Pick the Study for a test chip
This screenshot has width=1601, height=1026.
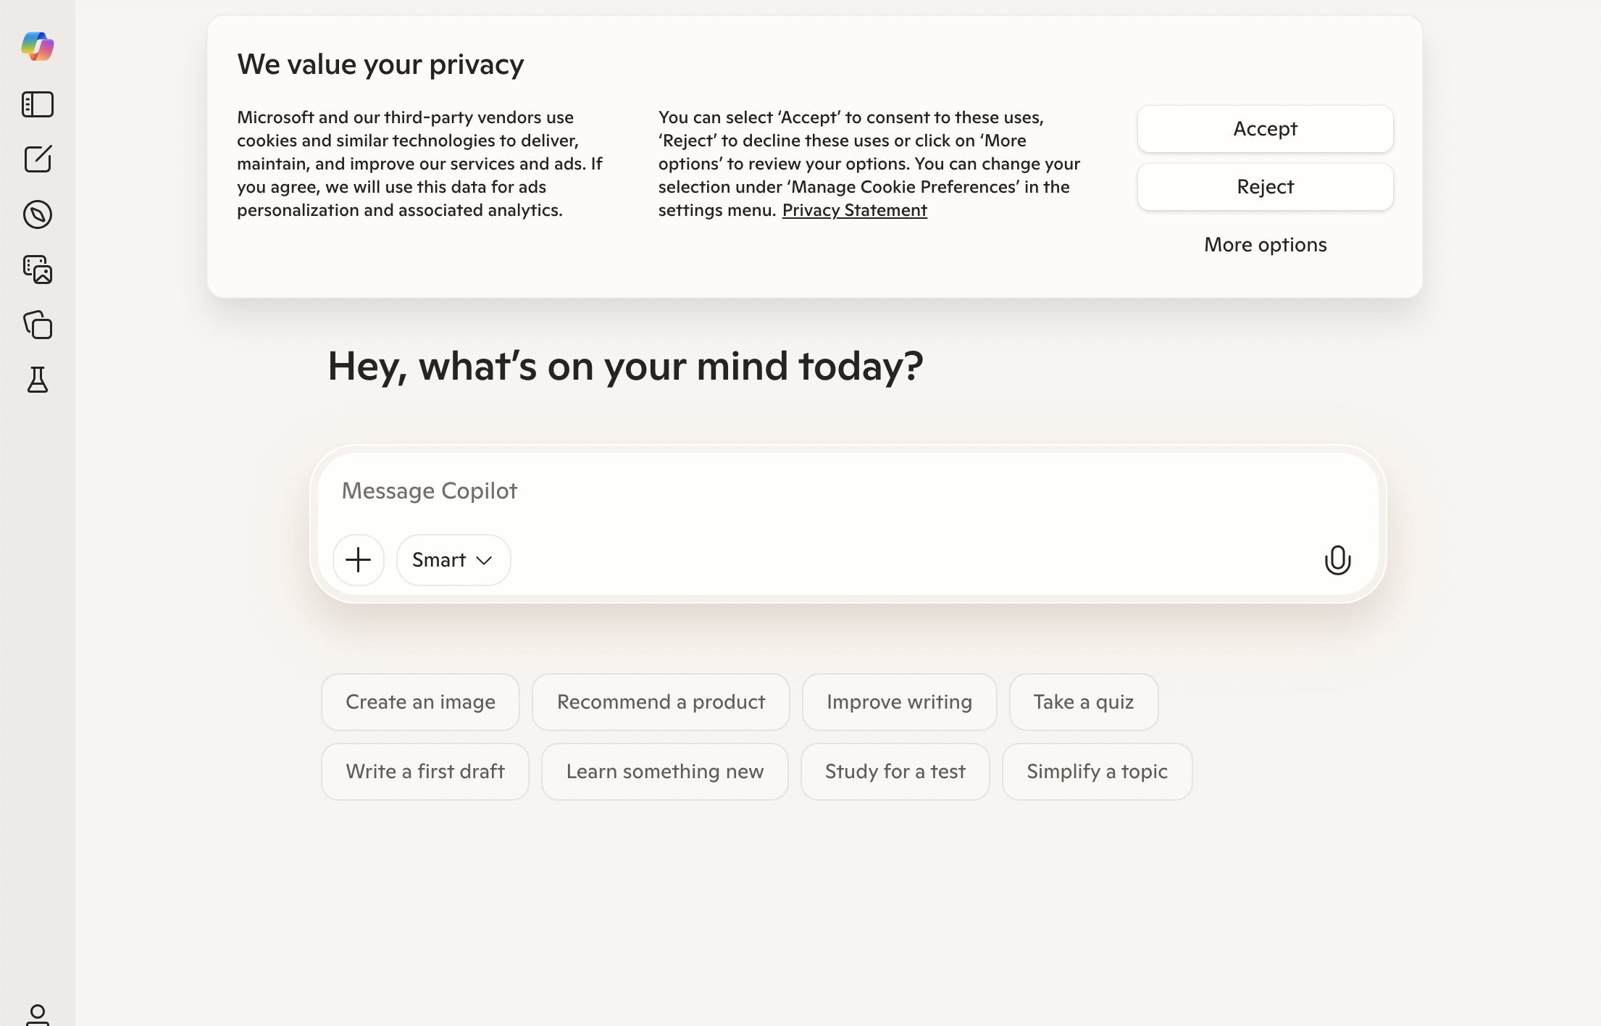click(x=895, y=772)
